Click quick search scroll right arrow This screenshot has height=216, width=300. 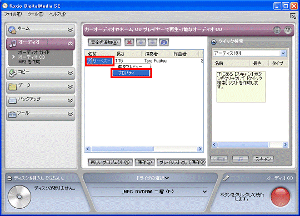pos(285,145)
